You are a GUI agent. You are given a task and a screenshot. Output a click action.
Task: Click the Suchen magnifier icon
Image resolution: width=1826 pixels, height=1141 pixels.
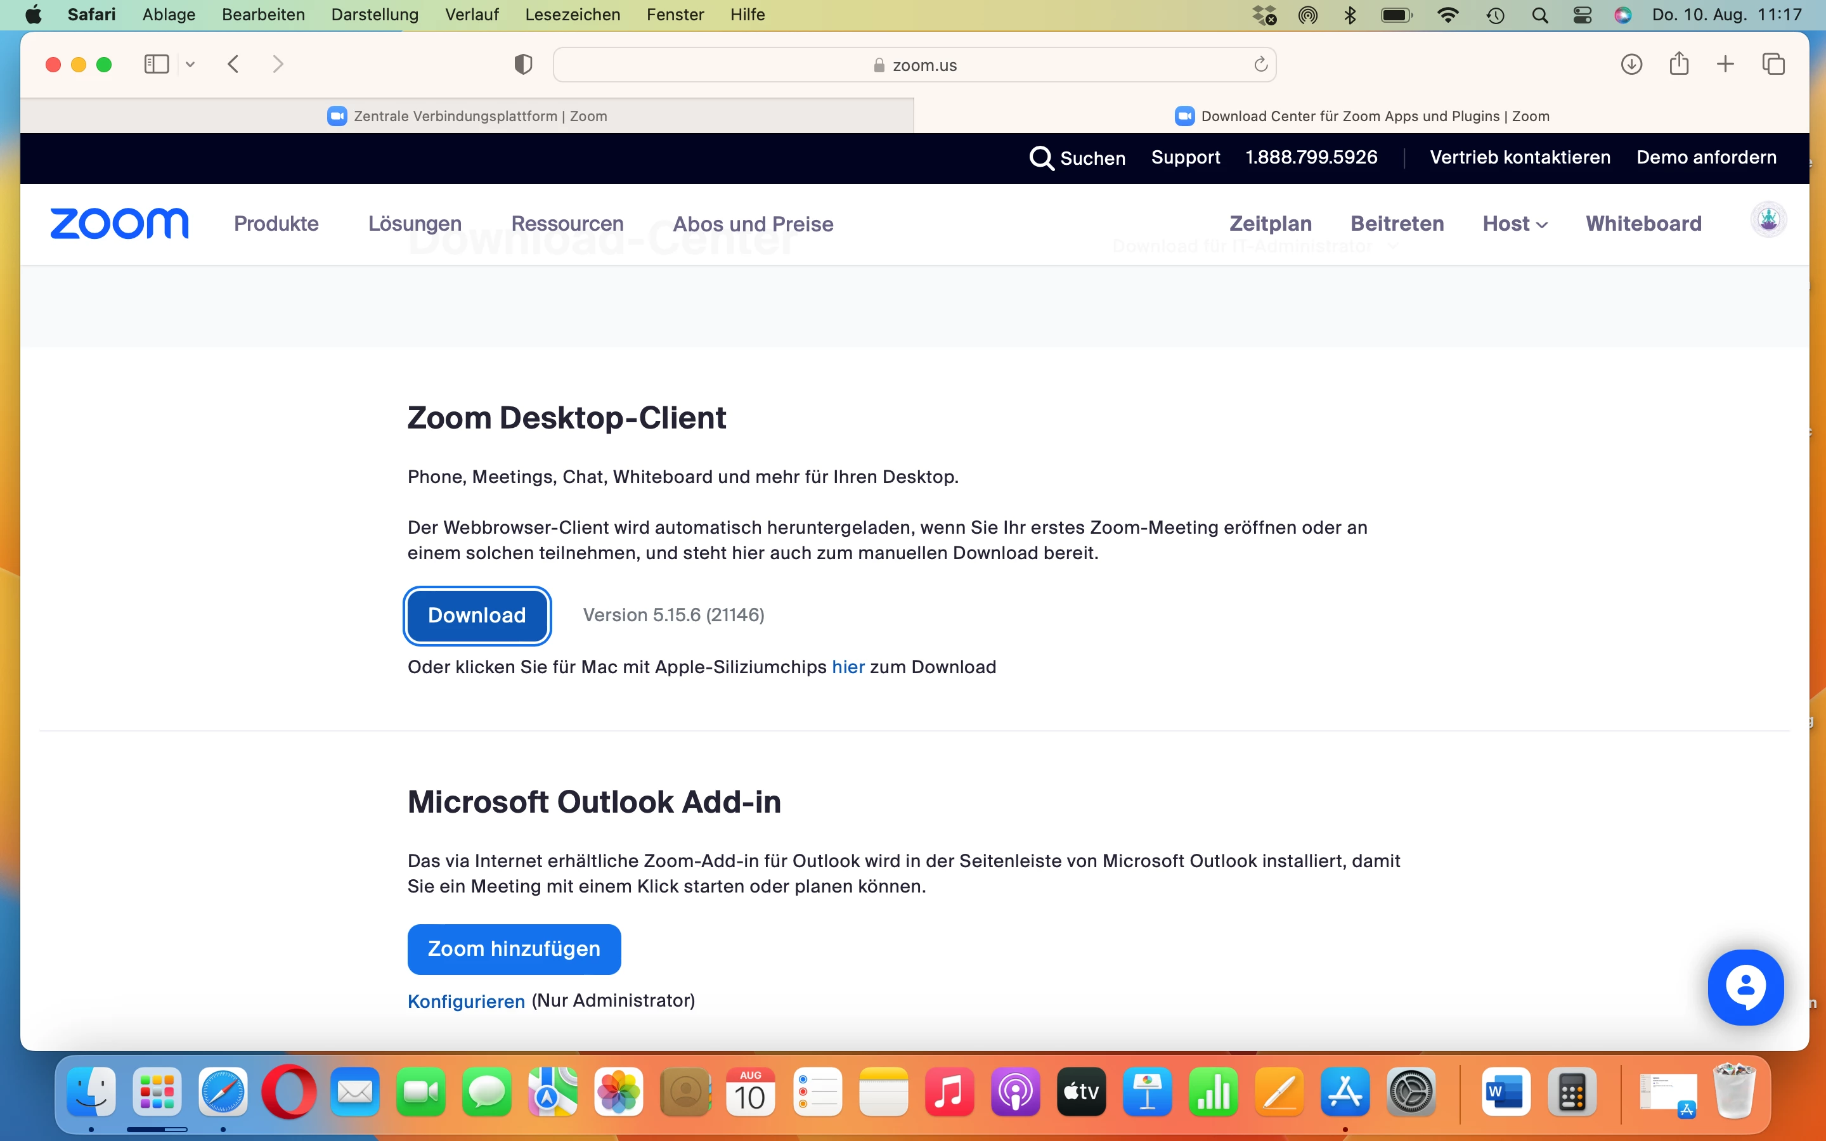[x=1041, y=158]
